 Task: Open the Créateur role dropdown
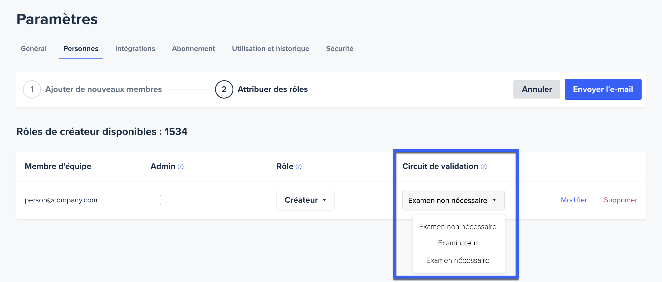click(x=305, y=200)
